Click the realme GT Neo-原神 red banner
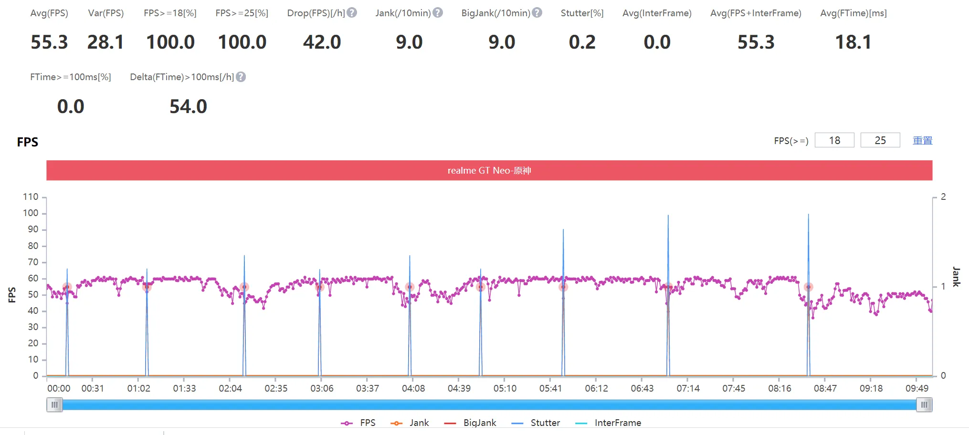The image size is (969, 435). (x=489, y=170)
